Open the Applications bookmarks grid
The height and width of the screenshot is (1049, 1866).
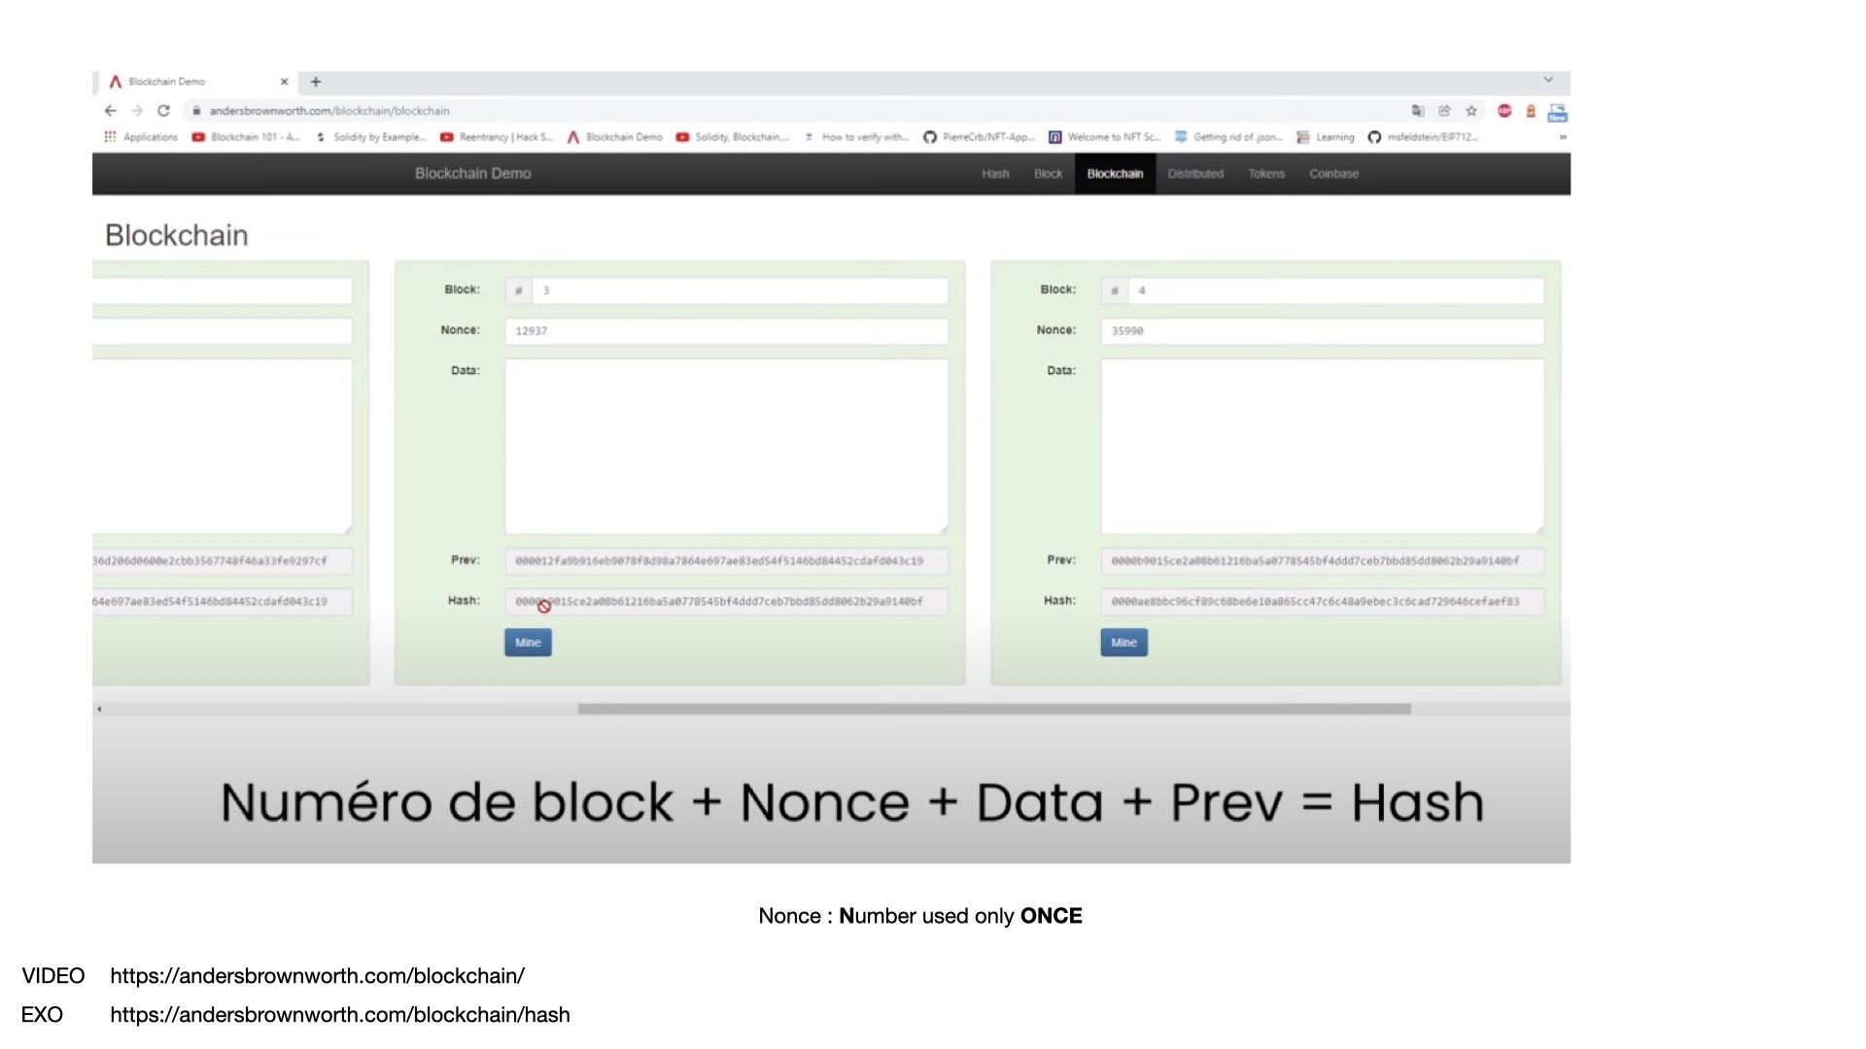click(141, 137)
